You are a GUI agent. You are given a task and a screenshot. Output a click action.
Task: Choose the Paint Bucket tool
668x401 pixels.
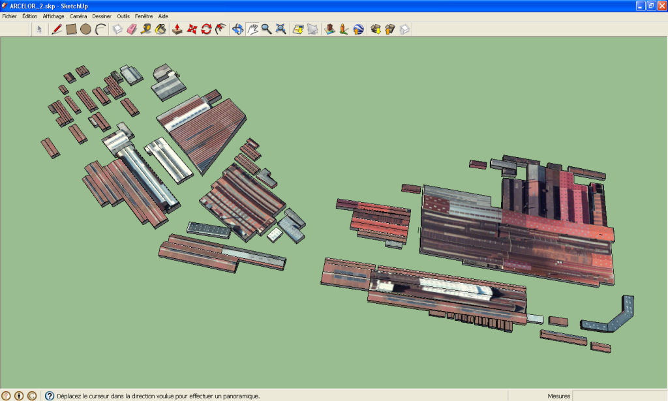tap(160, 29)
